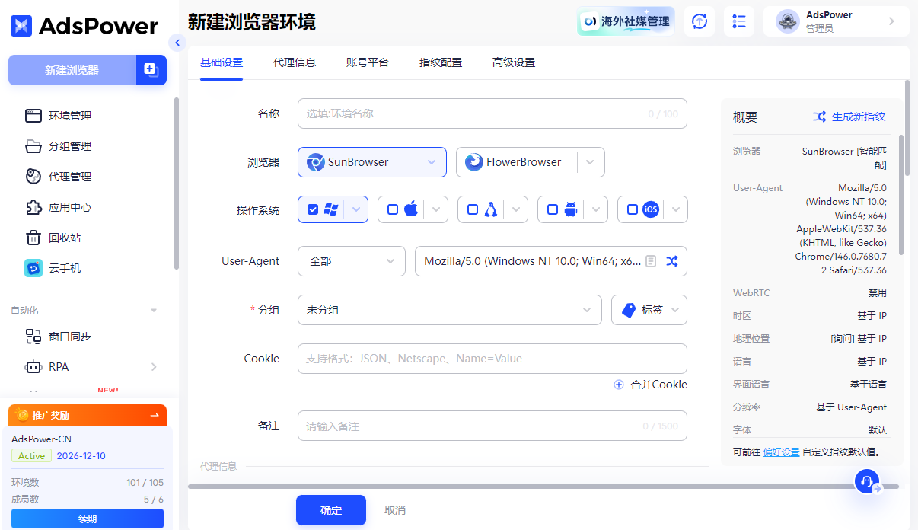Switch to the 账号平台 tab

pos(368,62)
